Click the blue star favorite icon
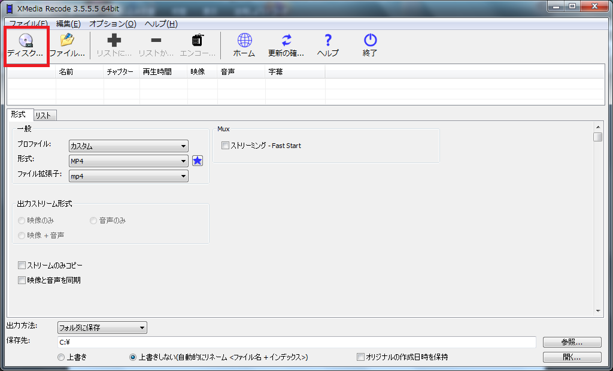The width and height of the screenshot is (613, 371). coord(198,161)
